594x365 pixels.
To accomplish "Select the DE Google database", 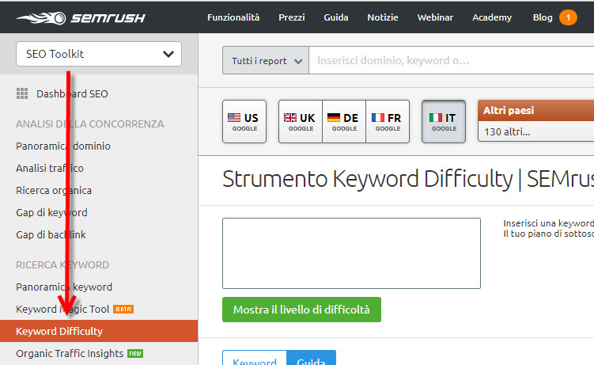I will pos(344,122).
